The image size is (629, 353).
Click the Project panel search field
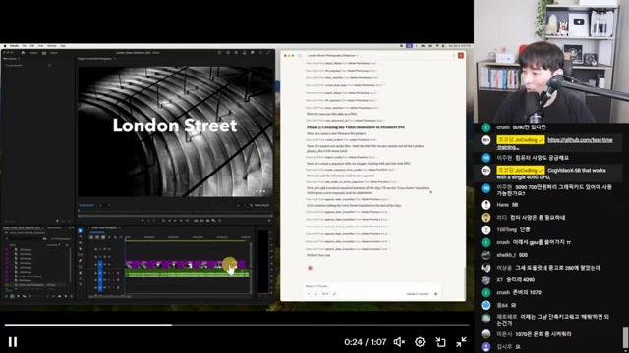click(x=25, y=238)
